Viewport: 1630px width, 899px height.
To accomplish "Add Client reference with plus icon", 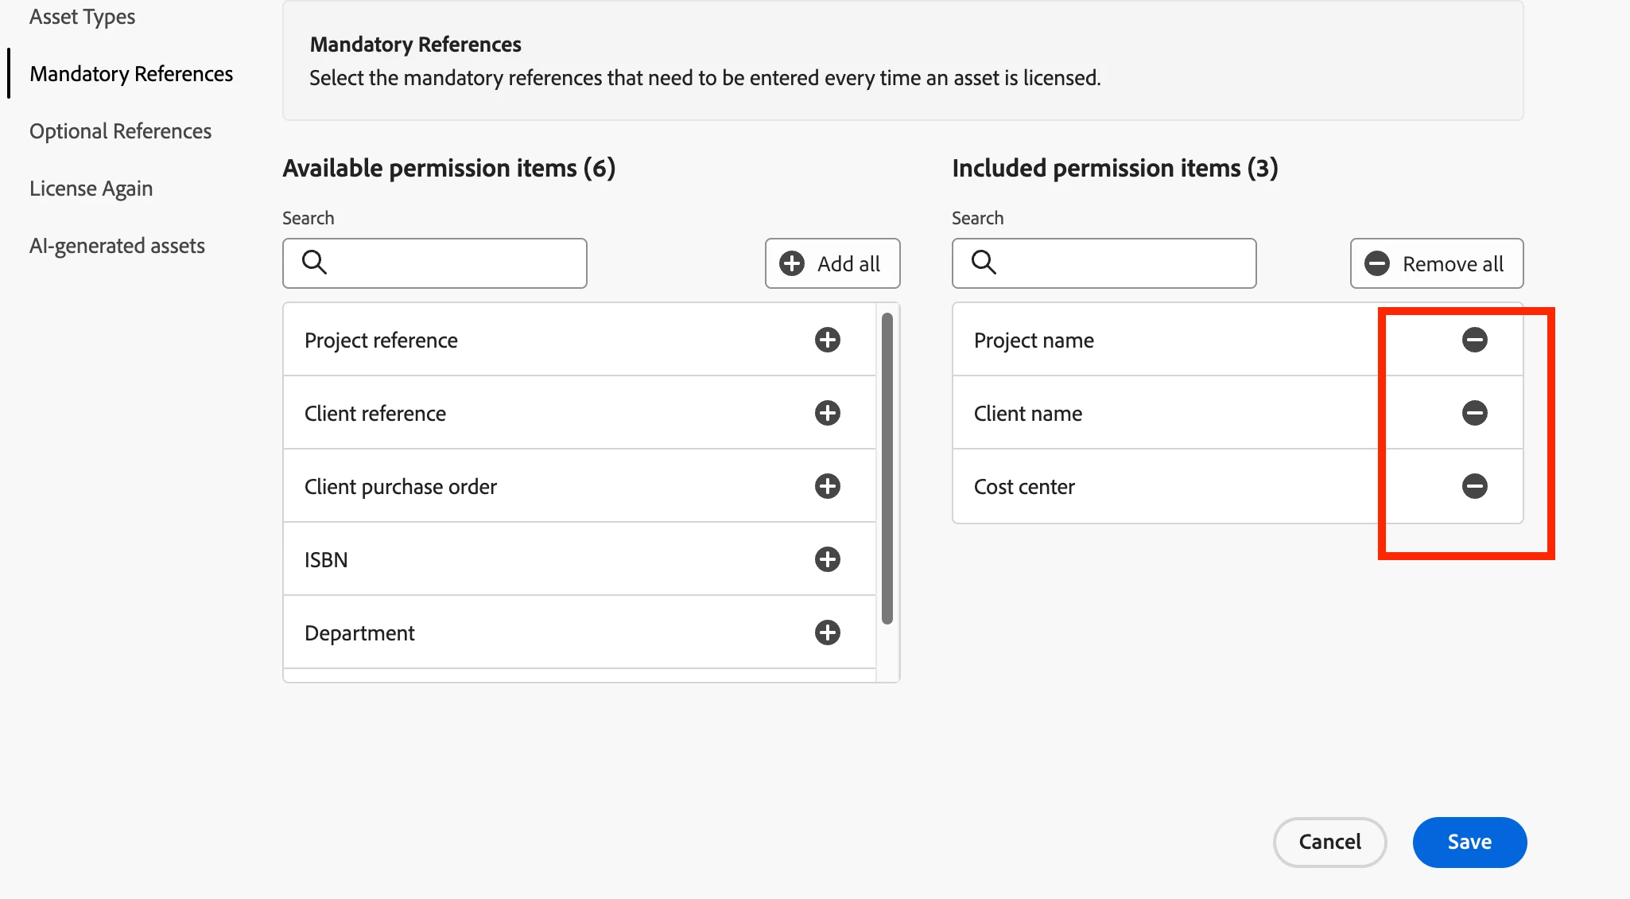I will point(827,413).
